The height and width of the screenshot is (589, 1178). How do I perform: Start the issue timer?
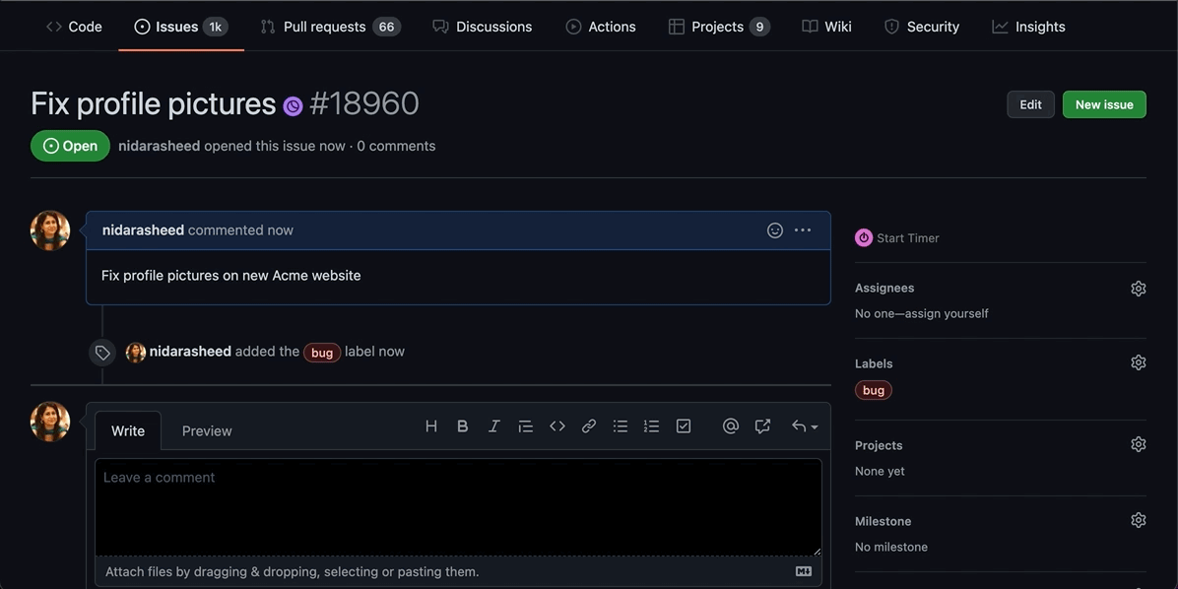click(897, 237)
